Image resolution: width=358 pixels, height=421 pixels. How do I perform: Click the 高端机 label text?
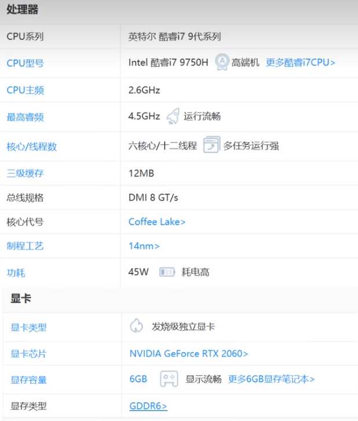[246, 63]
